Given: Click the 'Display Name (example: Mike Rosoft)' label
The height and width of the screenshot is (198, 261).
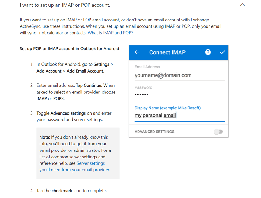Looking at the screenshot, I should [168, 108].
